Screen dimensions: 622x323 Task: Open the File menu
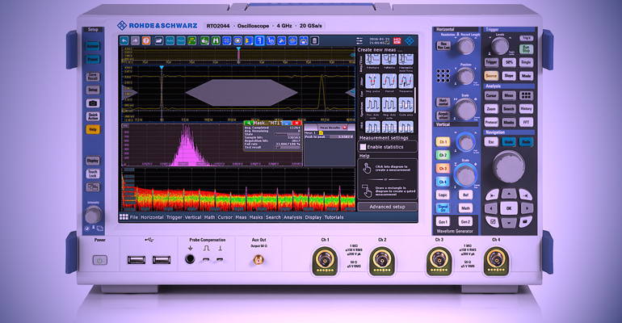click(x=134, y=216)
